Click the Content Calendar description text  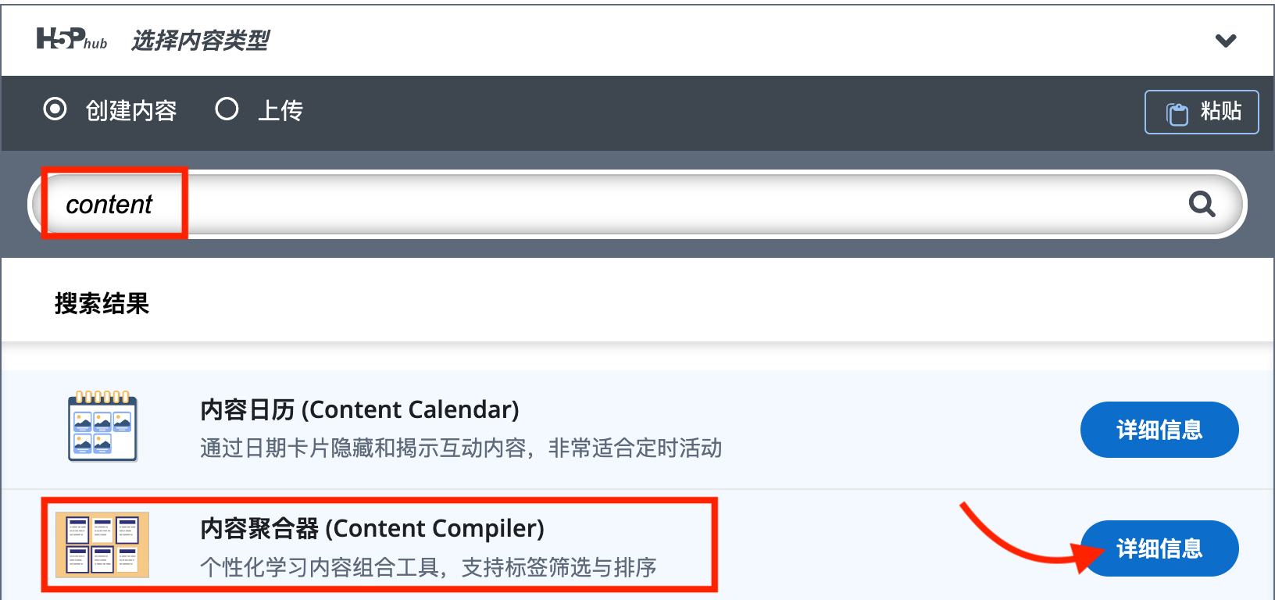pos(461,448)
